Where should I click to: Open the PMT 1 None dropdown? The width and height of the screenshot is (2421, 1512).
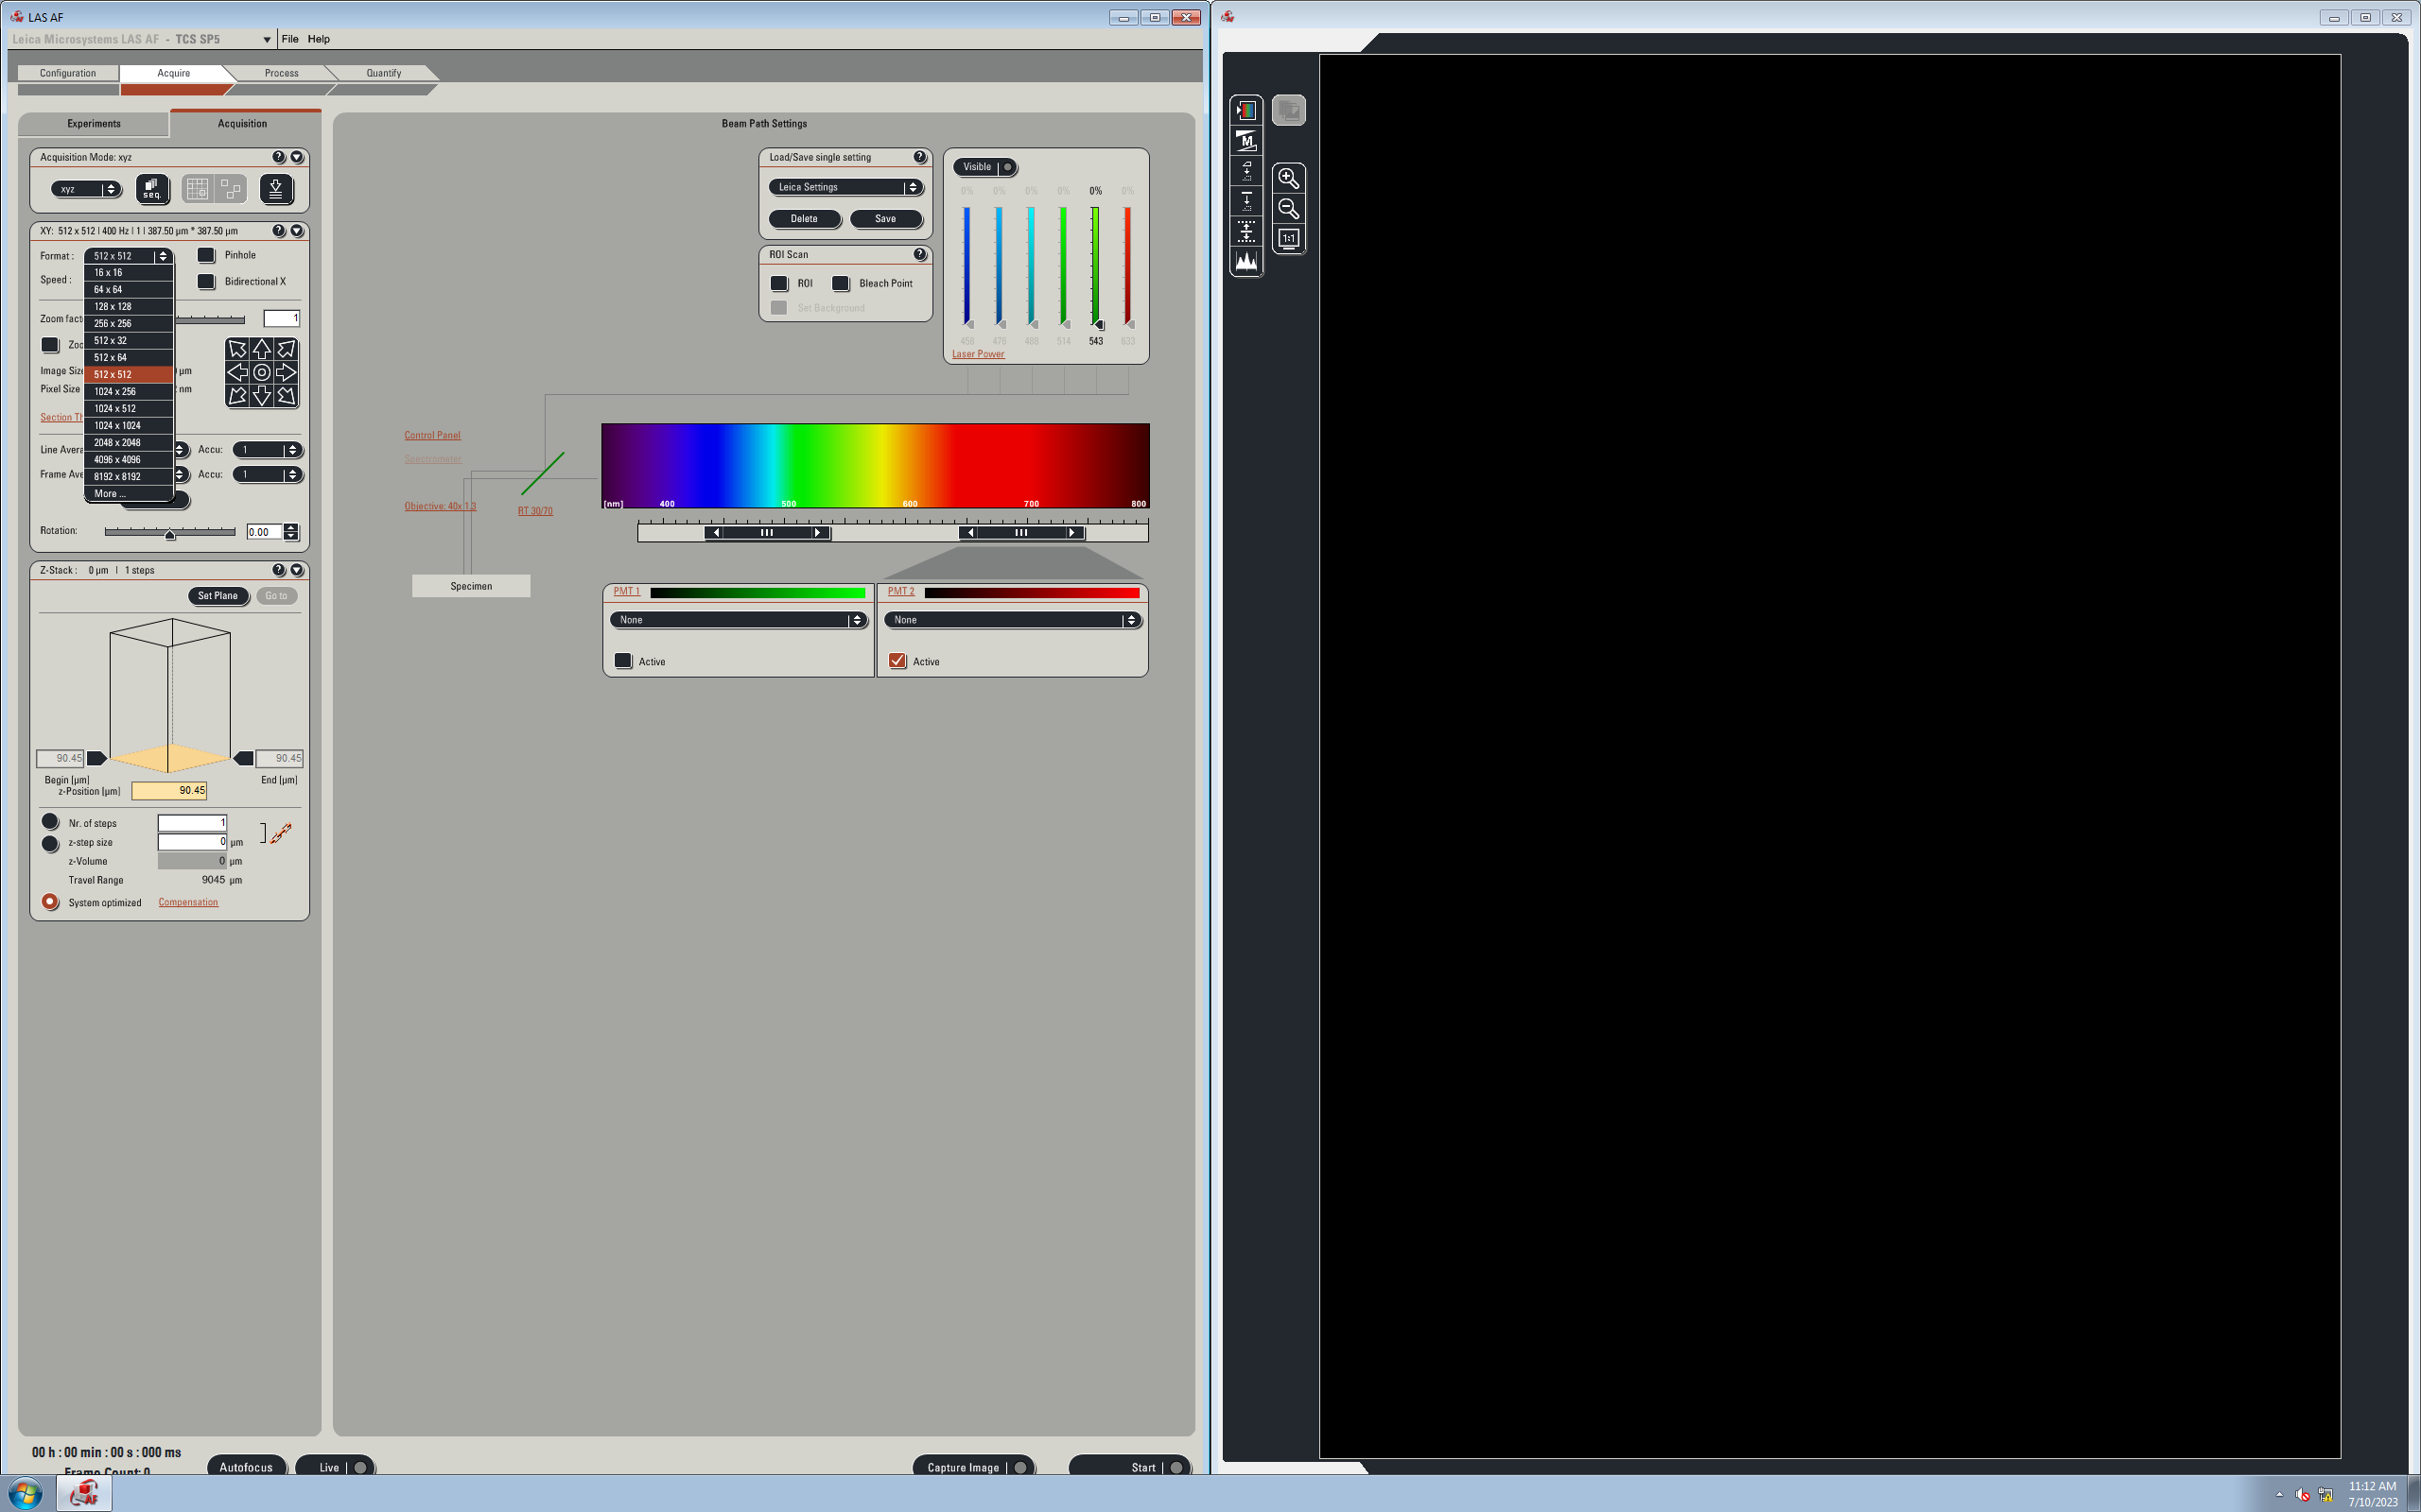(739, 620)
